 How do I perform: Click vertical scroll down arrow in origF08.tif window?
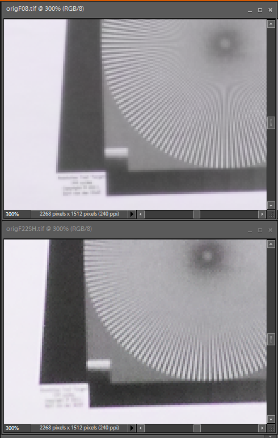click(x=271, y=205)
